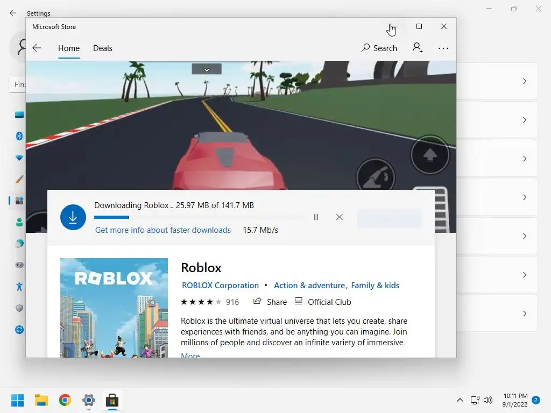Click Microsoft Store taskbar icon
Screen dimensions: 551x413
(112, 400)
